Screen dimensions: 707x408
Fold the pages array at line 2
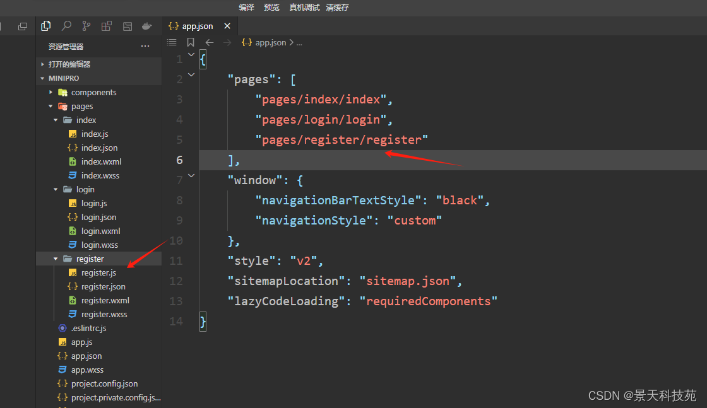click(191, 75)
